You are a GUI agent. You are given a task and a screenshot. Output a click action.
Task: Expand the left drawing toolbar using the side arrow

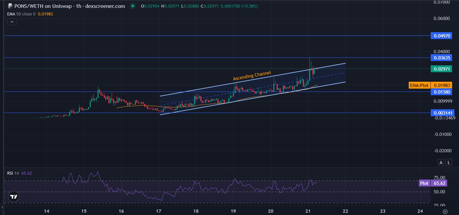click(2, 207)
